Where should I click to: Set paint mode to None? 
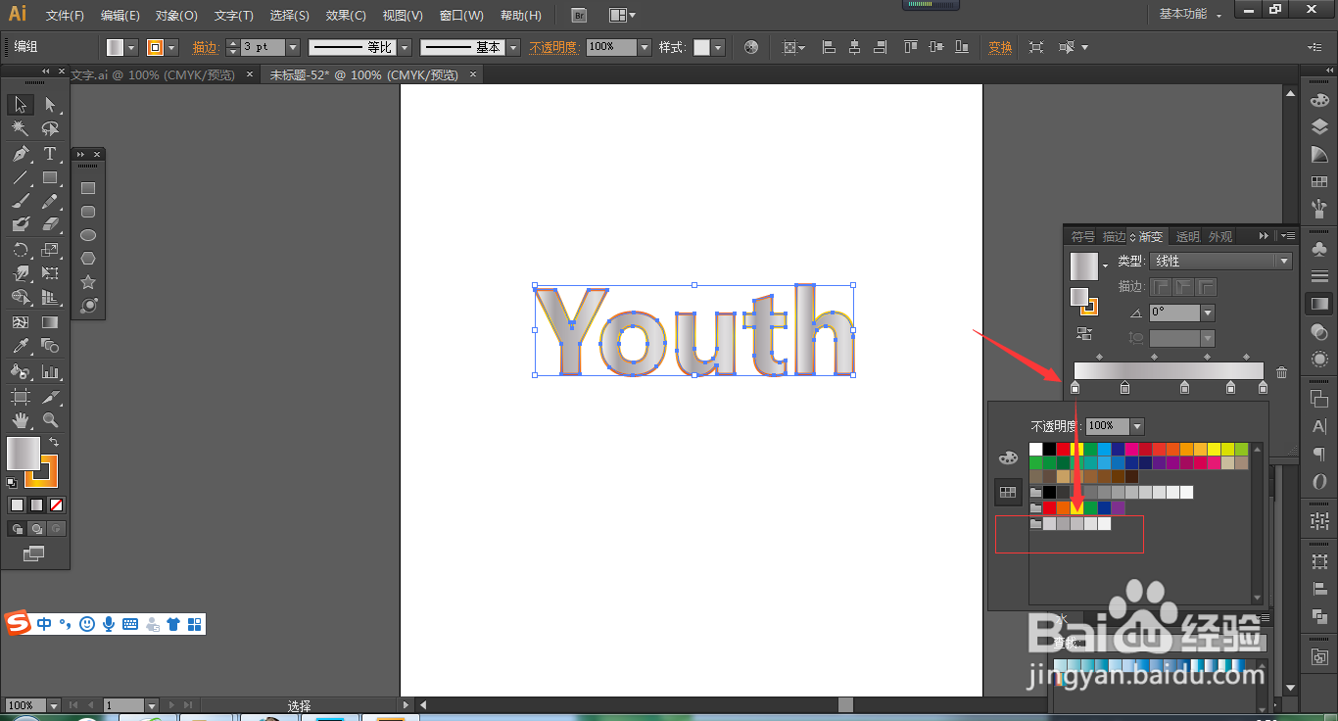[57, 505]
